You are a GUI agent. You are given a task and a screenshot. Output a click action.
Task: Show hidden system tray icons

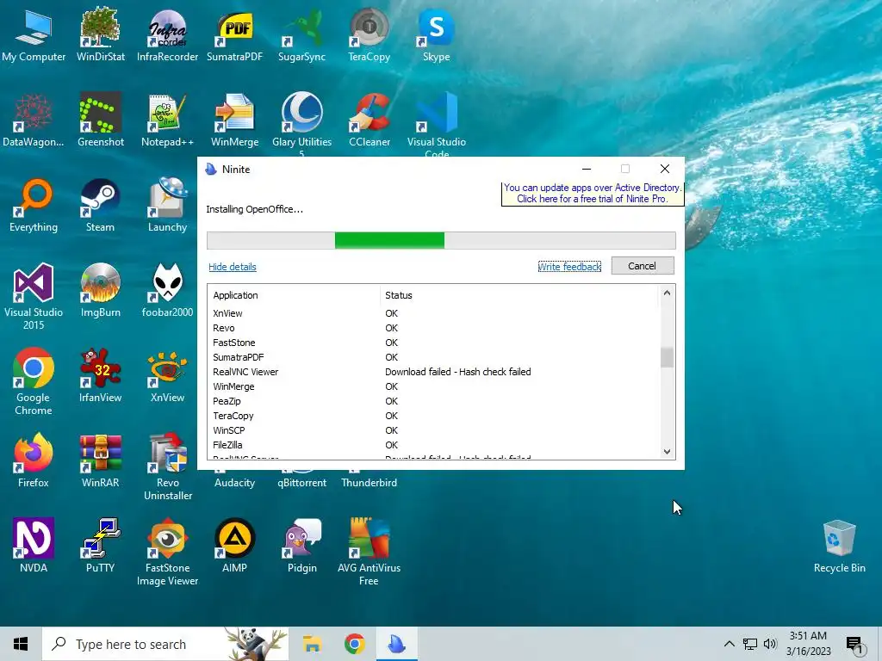click(x=729, y=644)
